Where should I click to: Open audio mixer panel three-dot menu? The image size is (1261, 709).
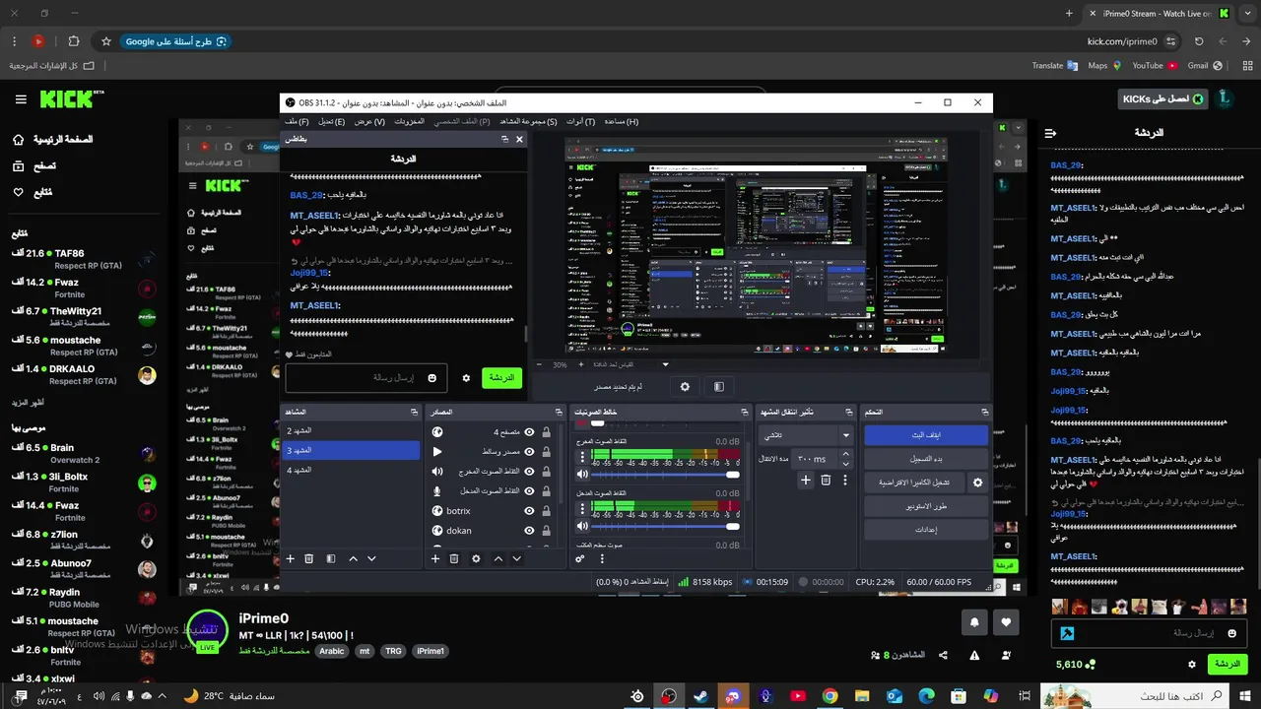[x=602, y=559]
